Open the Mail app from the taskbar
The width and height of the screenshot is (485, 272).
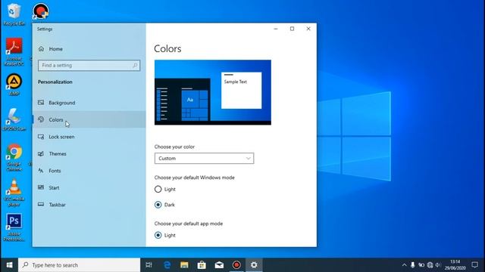[219, 265]
